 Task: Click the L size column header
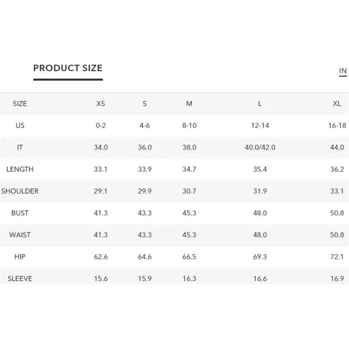[260, 104]
